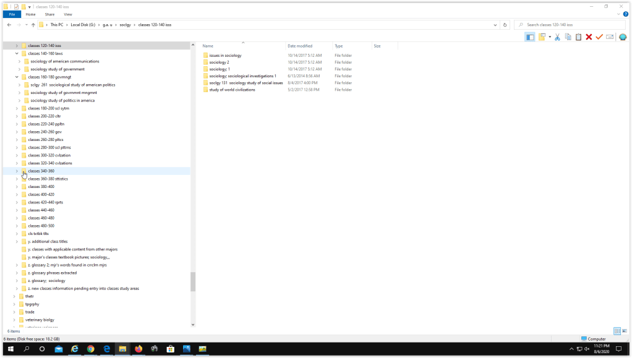The image size is (632, 358).
Task: Click the Copy icon in toolbar
Action: tap(568, 37)
